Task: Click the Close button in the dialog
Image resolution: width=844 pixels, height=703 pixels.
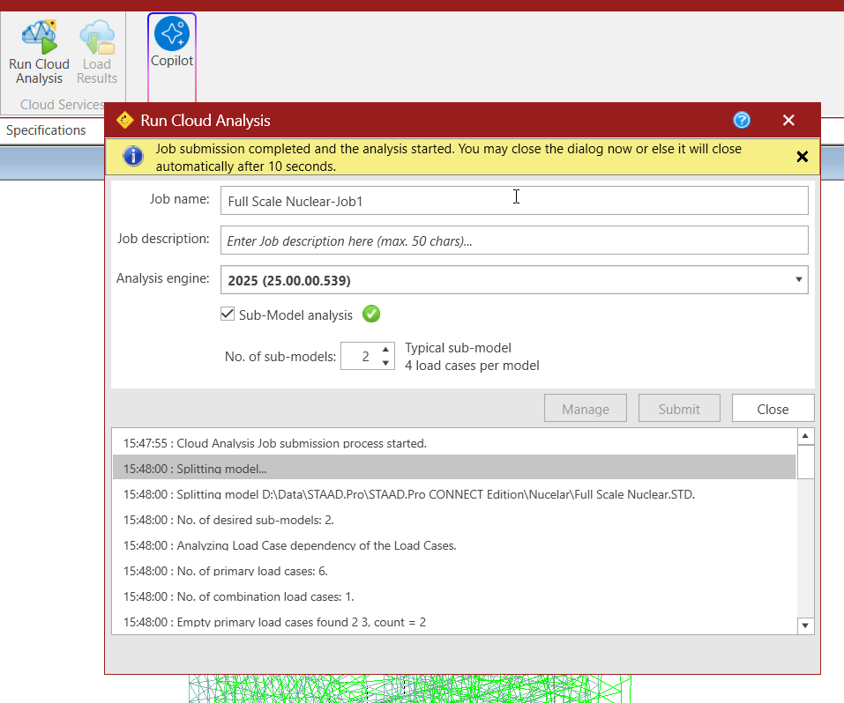Action: [x=773, y=409]
